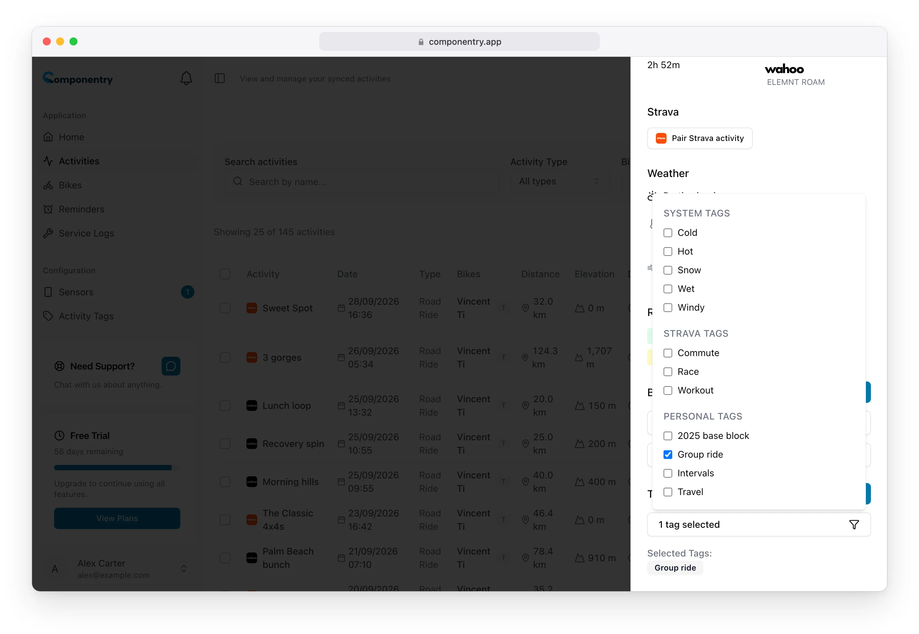Open the Recovery spin activity
The width and height of the screenshot is (919, 634).
(293, 443)
